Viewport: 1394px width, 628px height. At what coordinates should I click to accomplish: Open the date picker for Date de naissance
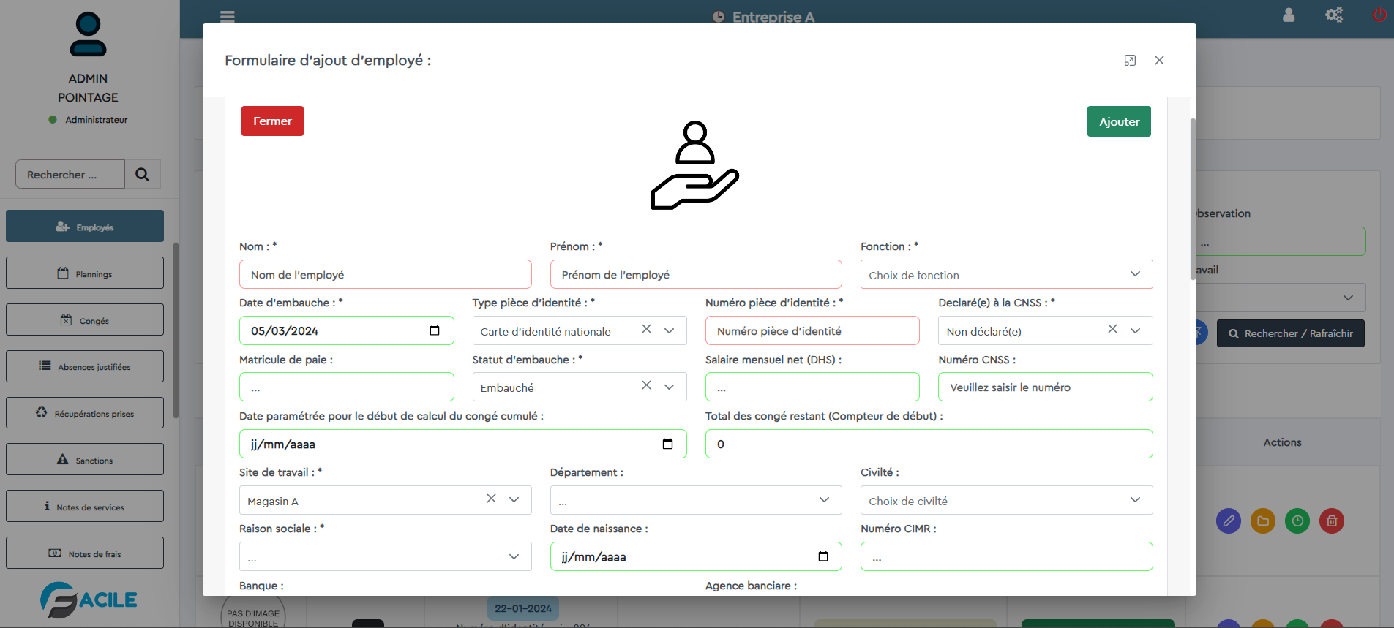click(x=823, y=556)
